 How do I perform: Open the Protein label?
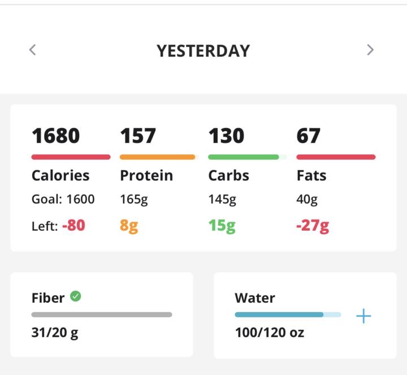(146, 175)
